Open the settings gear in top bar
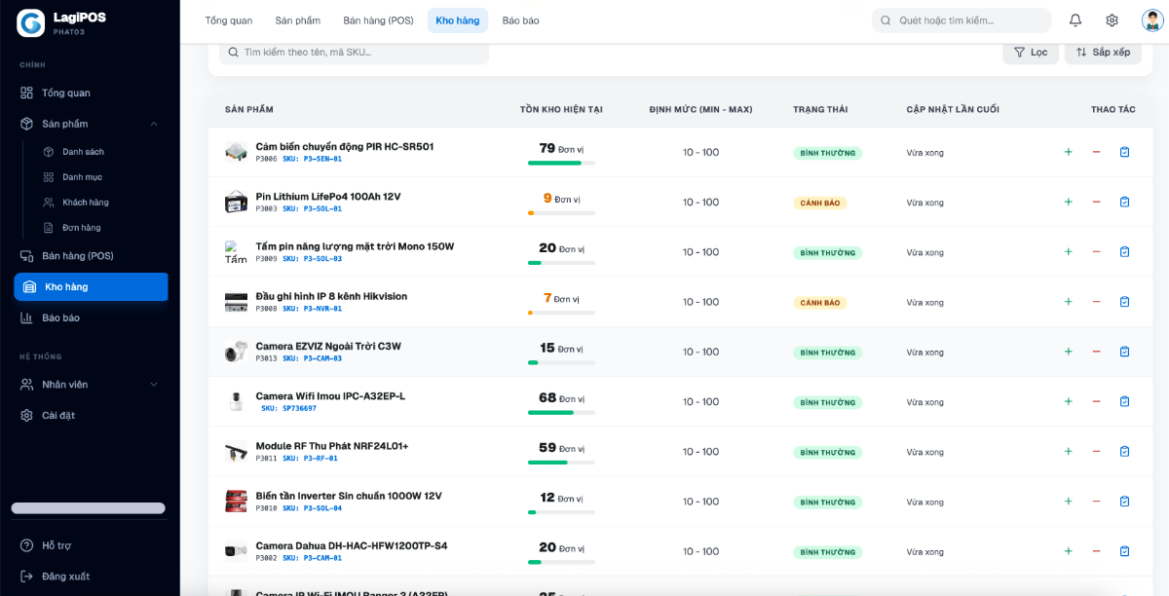Screen dimensions: 1169x596 [1112, 20]
